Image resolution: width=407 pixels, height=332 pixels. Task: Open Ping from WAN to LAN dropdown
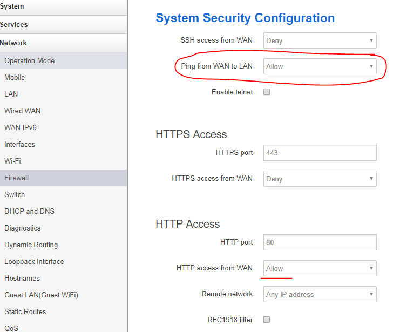coord(320,66)
